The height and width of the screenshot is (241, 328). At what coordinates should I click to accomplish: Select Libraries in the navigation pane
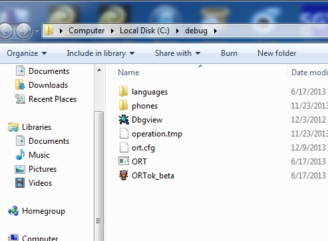tap(37, 127)
